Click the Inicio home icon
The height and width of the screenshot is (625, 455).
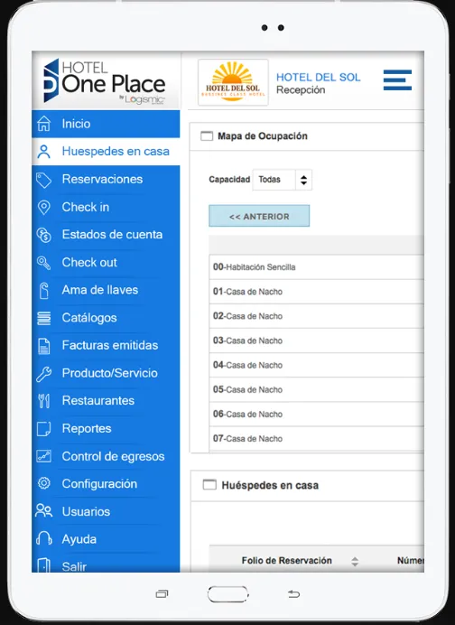click(x=44, y=124)
